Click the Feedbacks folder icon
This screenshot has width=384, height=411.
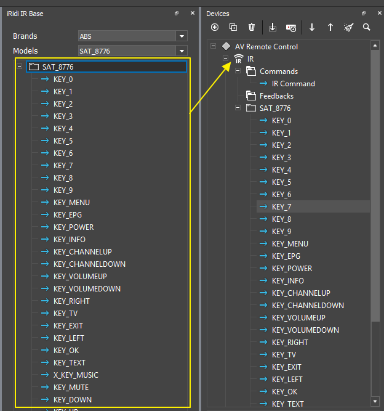pos(251,96)
